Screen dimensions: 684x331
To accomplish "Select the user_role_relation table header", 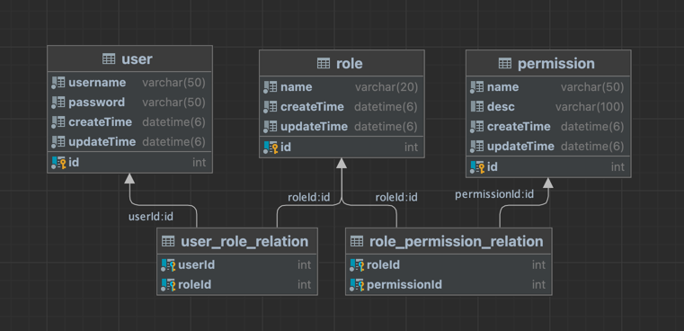I will coord(237,241).
